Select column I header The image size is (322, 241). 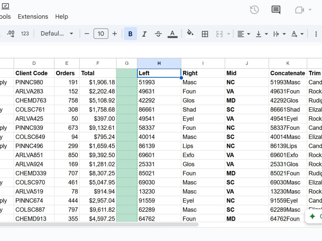coord(203,63)
